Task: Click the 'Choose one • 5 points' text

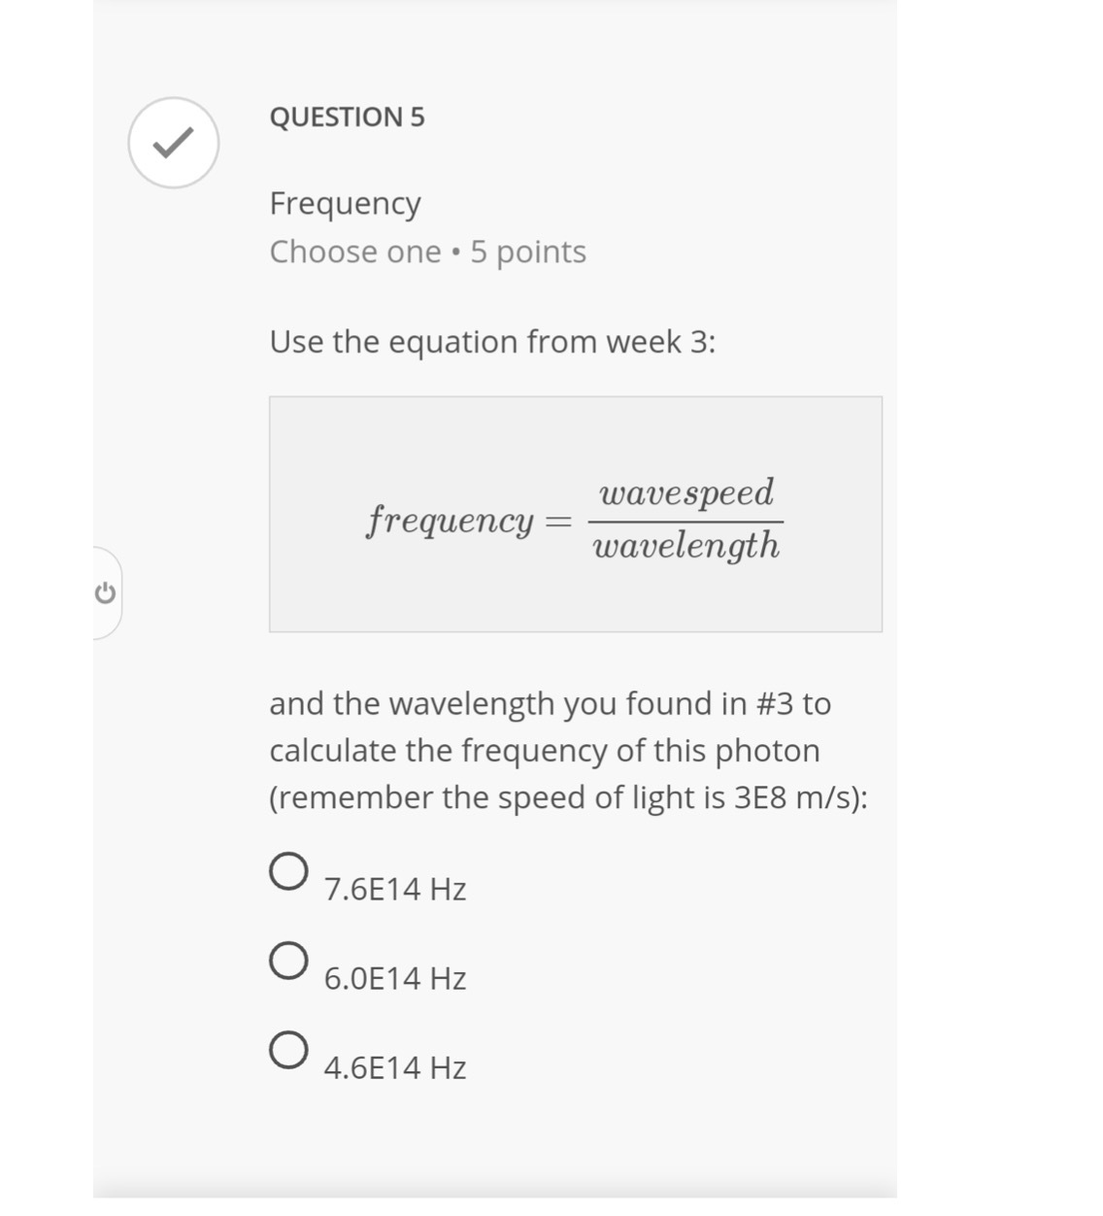Action: [428, 253]
